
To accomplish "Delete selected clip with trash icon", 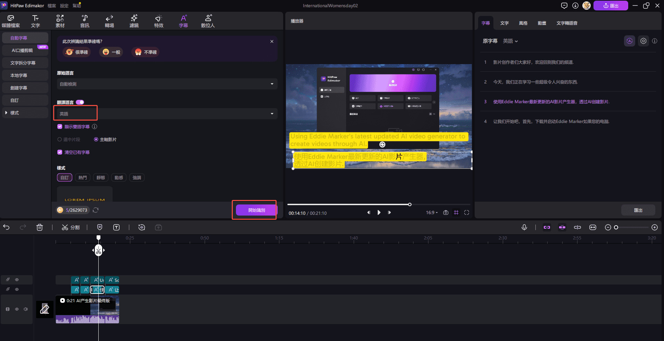I will point(40,227).
